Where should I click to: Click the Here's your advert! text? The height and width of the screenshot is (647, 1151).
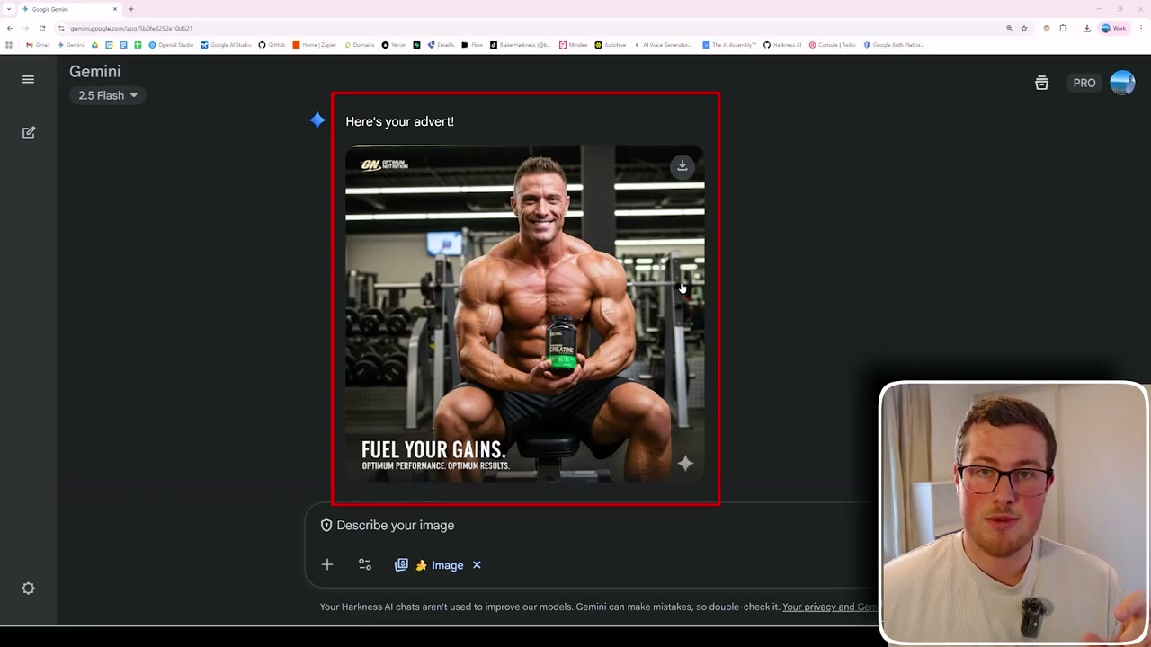tap(399, 121)
